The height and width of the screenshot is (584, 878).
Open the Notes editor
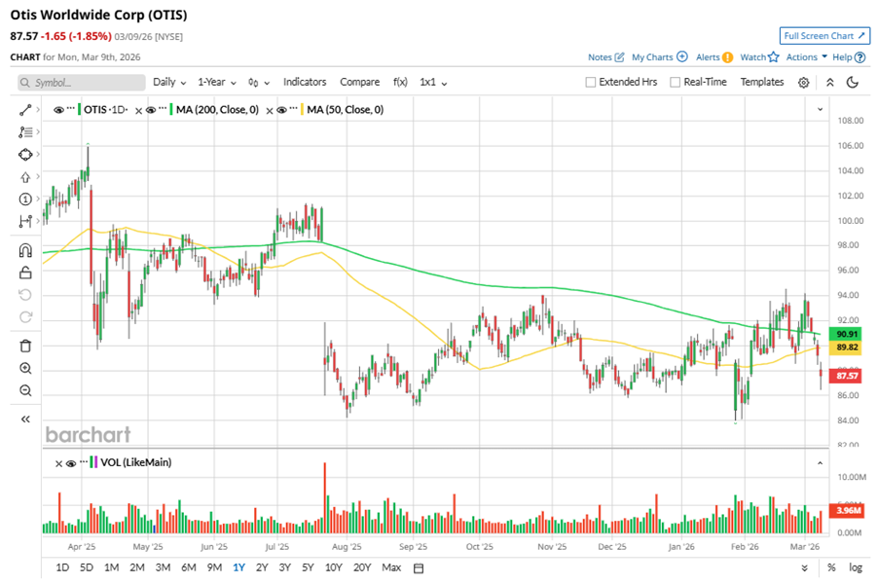click(x=605, y=57)
